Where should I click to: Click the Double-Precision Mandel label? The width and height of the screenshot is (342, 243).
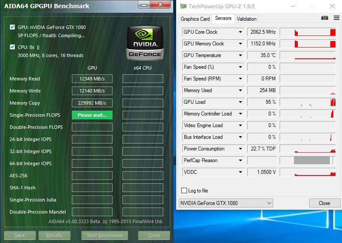[38, 212]
